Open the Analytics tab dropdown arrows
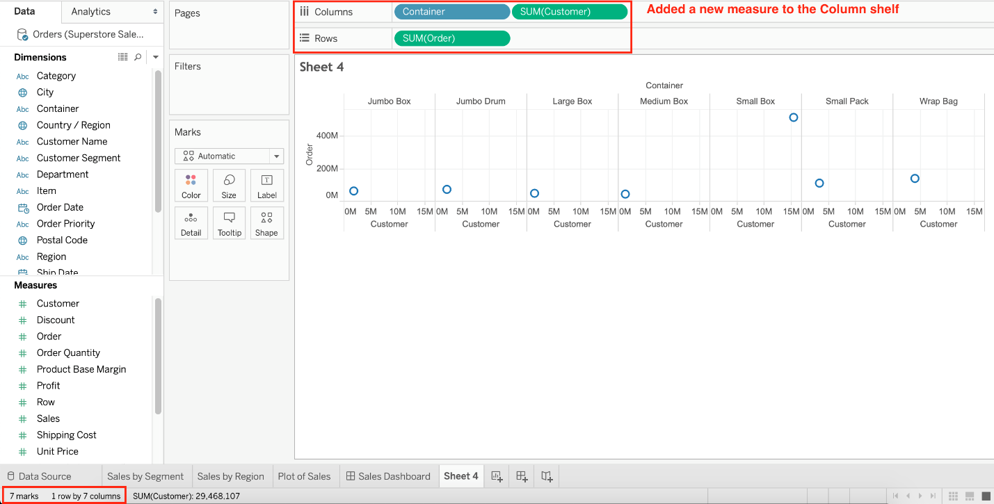Image resolution: width=994 pixels, height=504 pixels. (155, 12)
